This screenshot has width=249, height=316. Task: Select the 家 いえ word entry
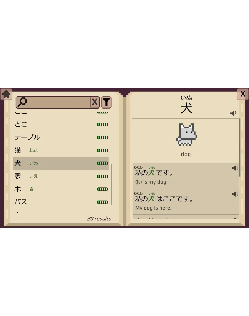(61, 176)
